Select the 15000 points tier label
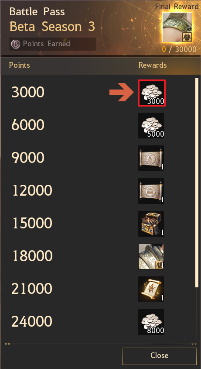 pos(32,223)
